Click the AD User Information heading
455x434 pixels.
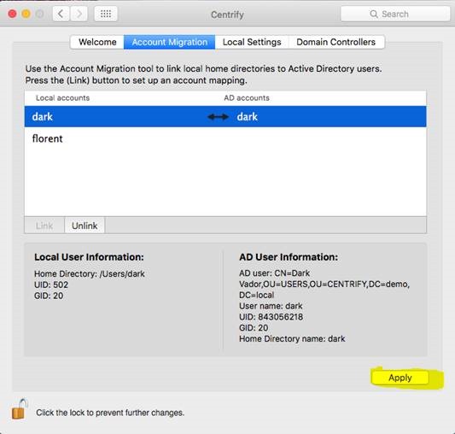point(289,257)
